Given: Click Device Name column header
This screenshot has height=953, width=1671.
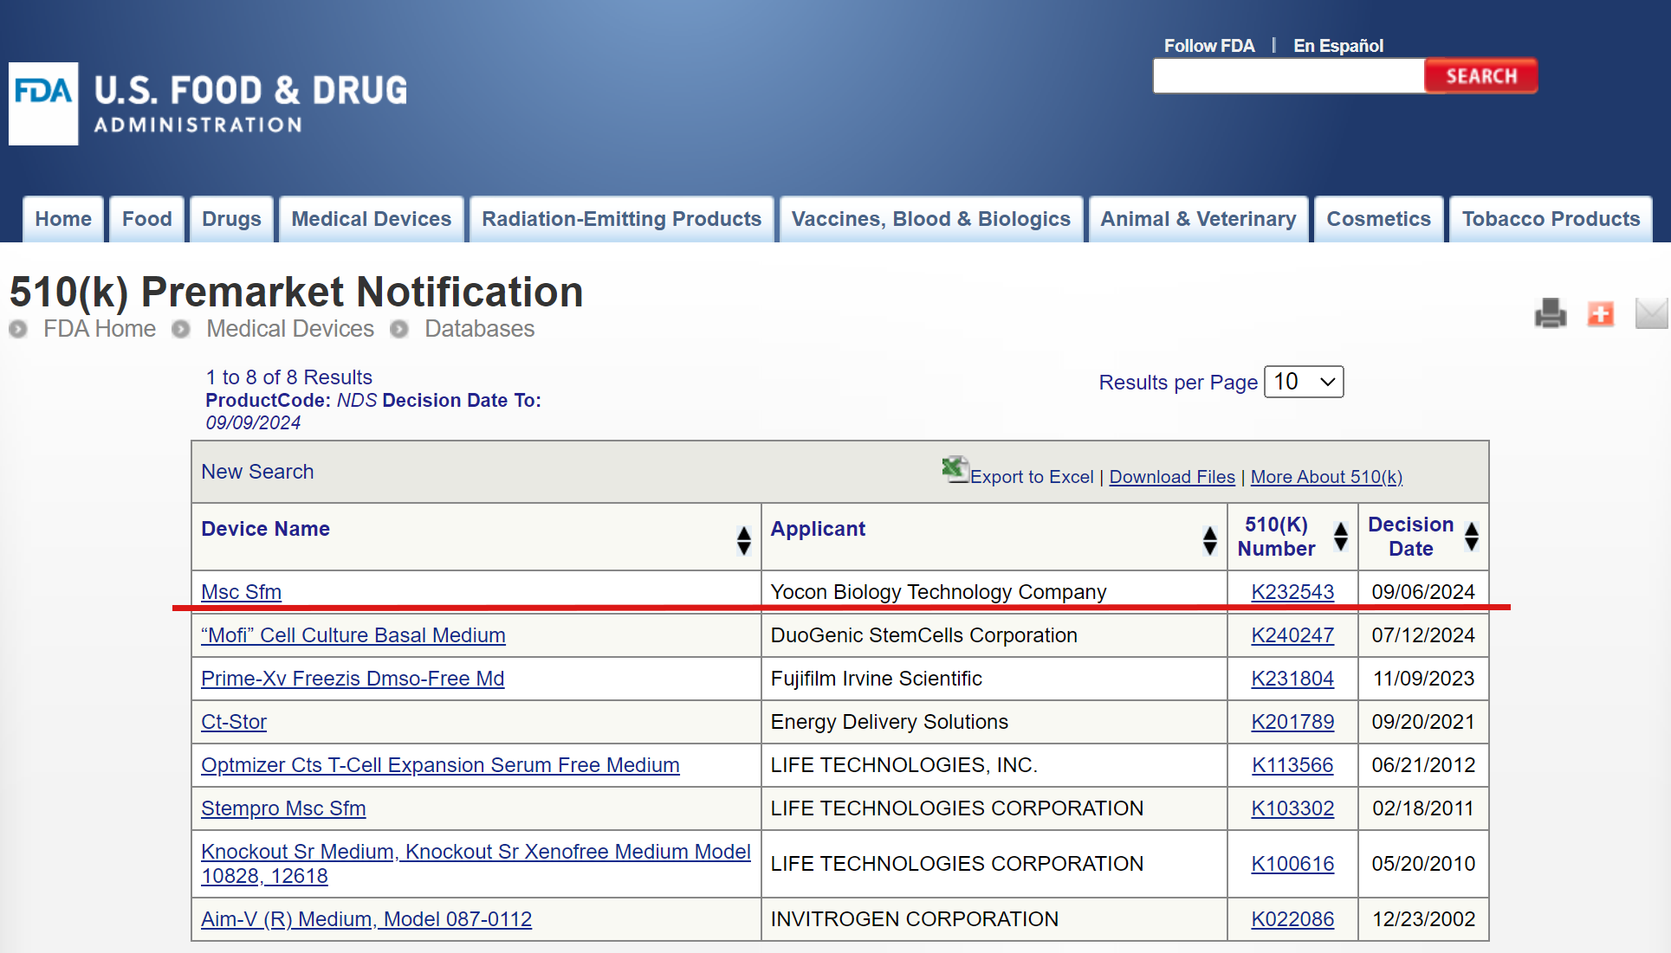Looking at the screenshot, I should (265, 529).
